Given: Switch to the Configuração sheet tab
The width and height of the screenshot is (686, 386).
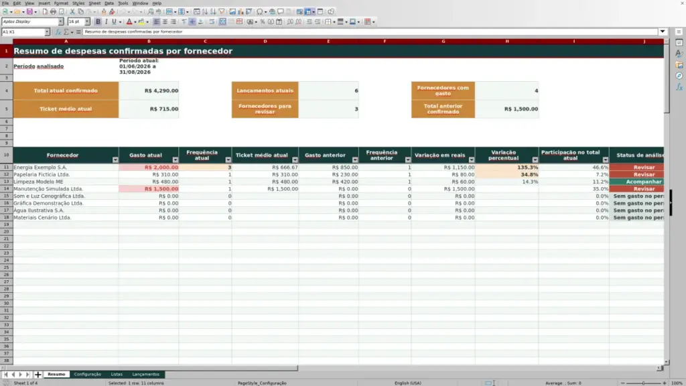Looking at the screenshot, I should tap(88, 375).
